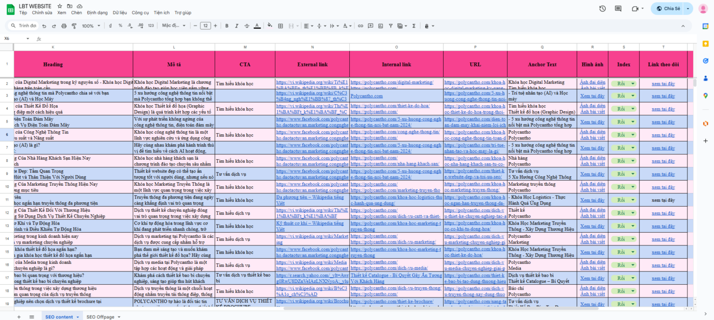This screenshot has height=320, width=714.
Task: Star the LBT WEBSITE document
Action: tap(60, 6)
